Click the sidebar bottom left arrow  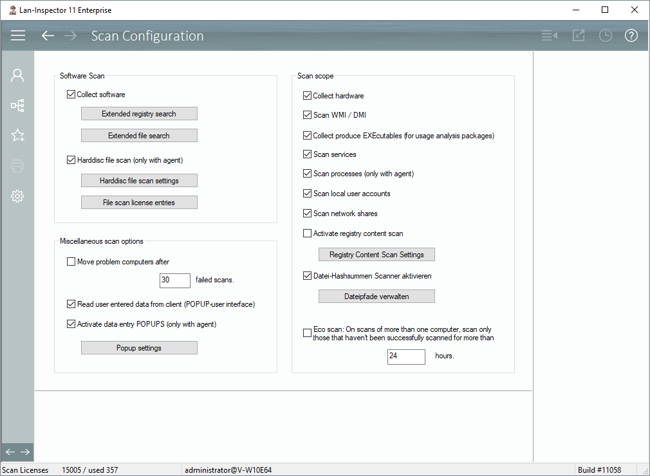(10, 452)
